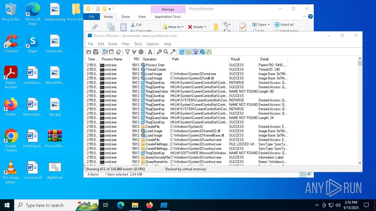Image resolution: width=376 pixels, height=211 pixels.
Task: Click the Save floppy disk toolbar icon
Action: (96, 52)
